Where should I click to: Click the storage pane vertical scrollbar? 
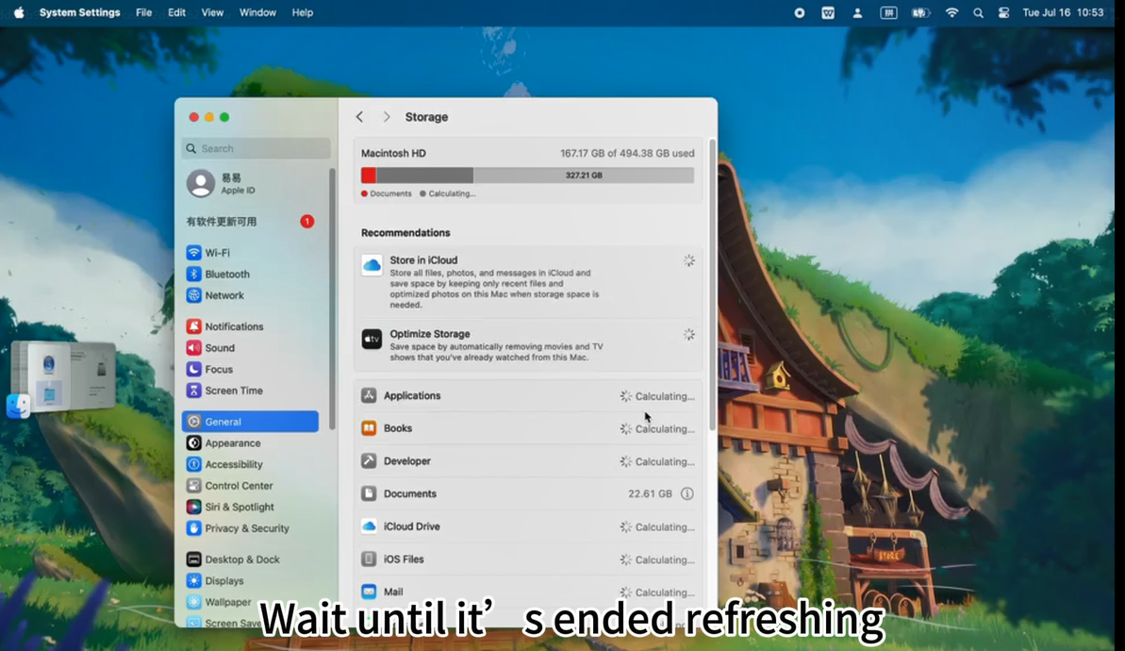(712, 286)
